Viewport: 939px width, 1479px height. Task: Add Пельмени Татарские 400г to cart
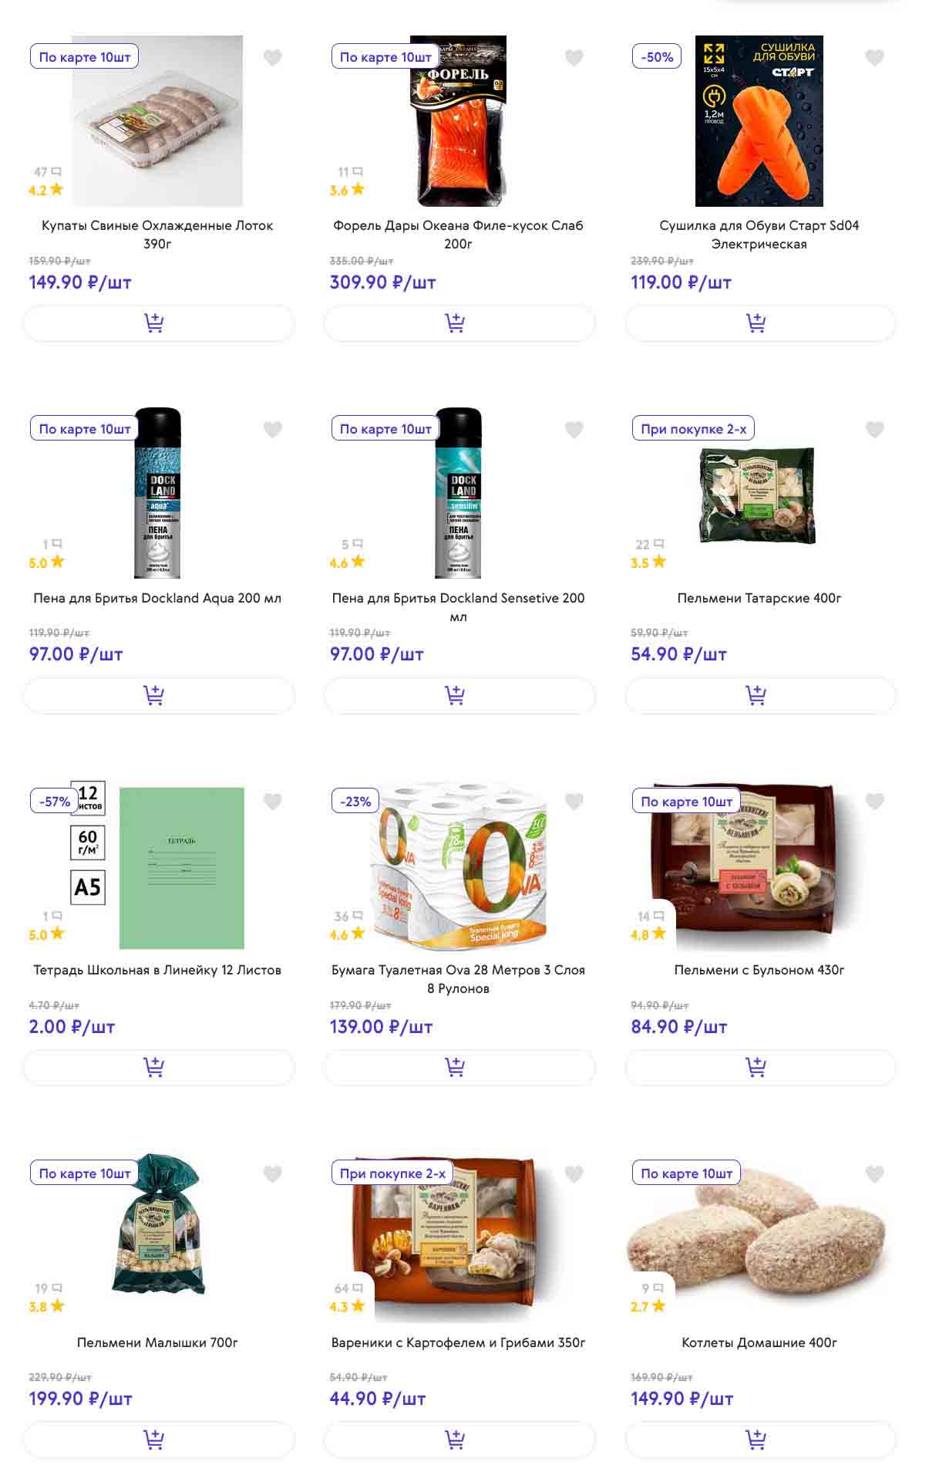760,695
